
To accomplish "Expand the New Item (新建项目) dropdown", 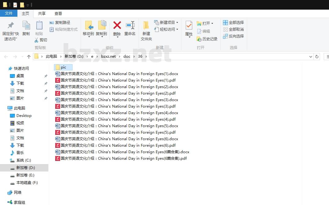I will pos(177,23).
